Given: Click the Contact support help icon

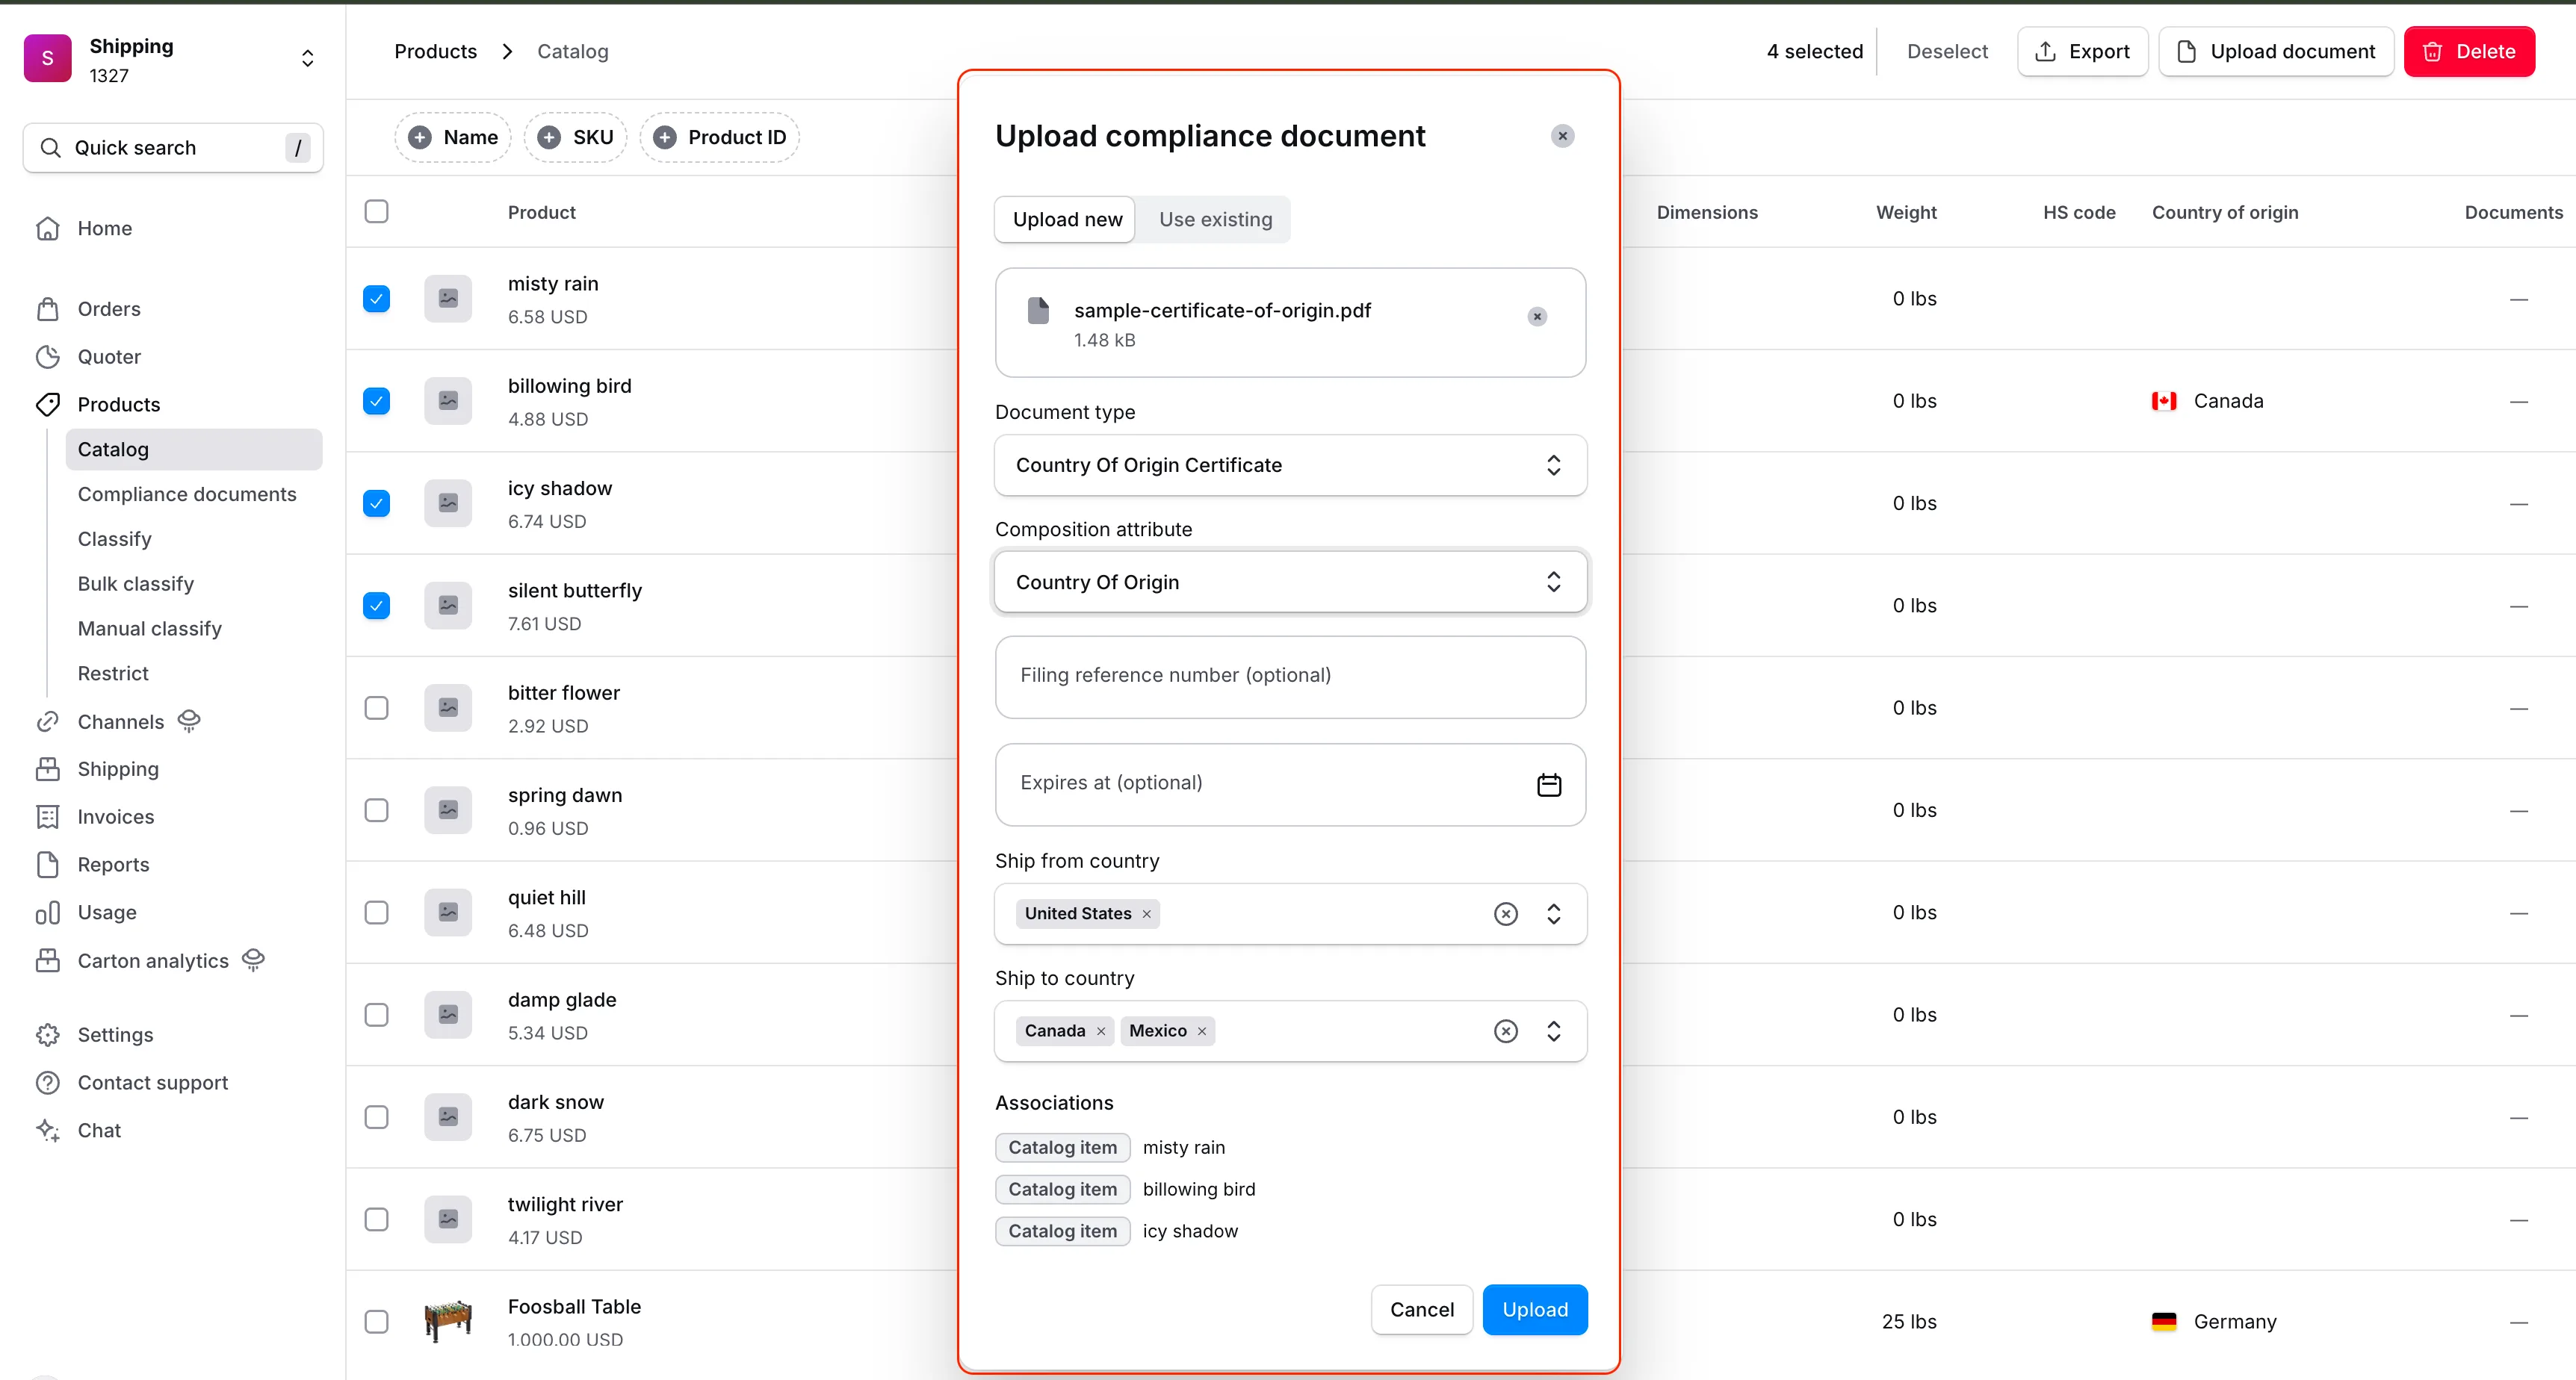Looking at the screenshot, I should [48, 1082].
